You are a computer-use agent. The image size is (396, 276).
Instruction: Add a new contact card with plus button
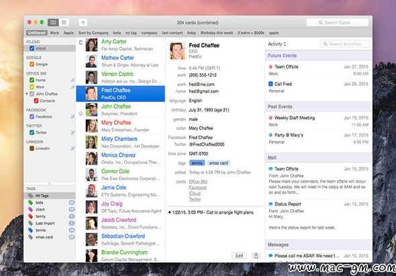pos(83,22)
